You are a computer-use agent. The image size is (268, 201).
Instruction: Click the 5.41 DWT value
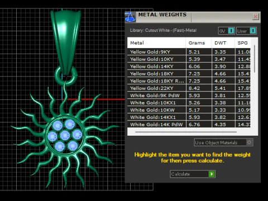pyautogui.click(x=220, y=88)
